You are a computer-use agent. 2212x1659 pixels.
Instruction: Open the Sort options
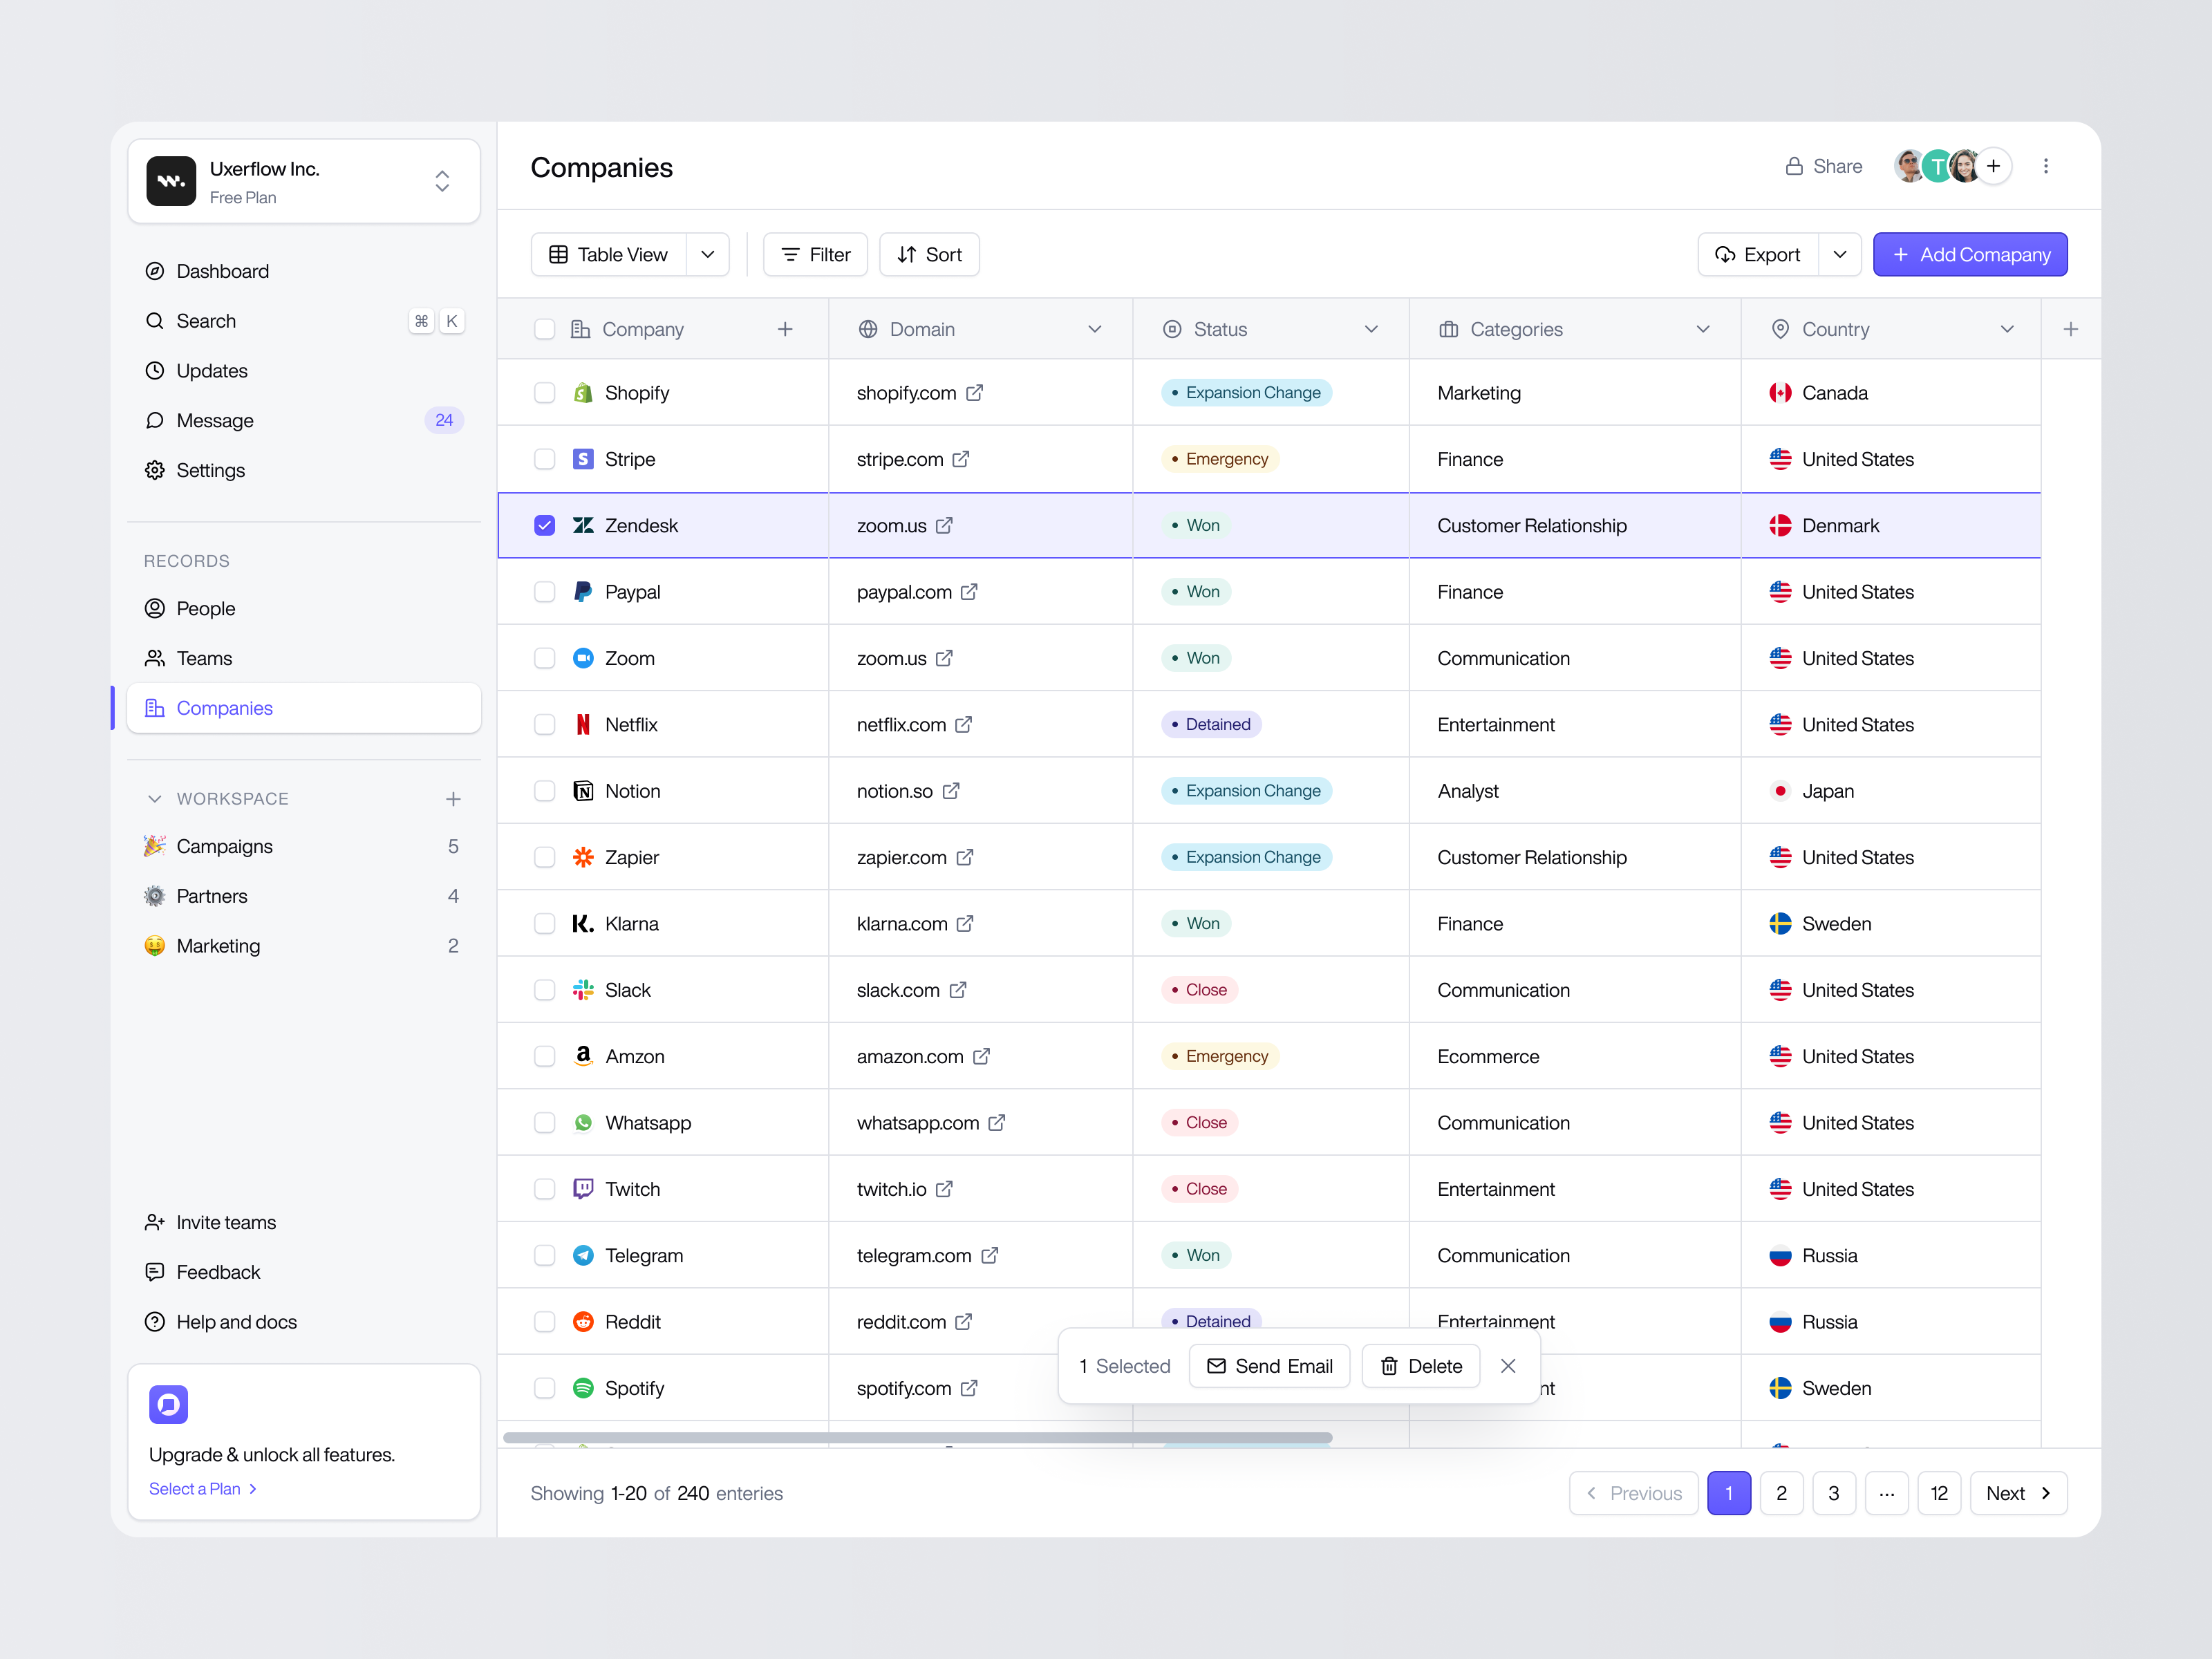tap(929, 254)
